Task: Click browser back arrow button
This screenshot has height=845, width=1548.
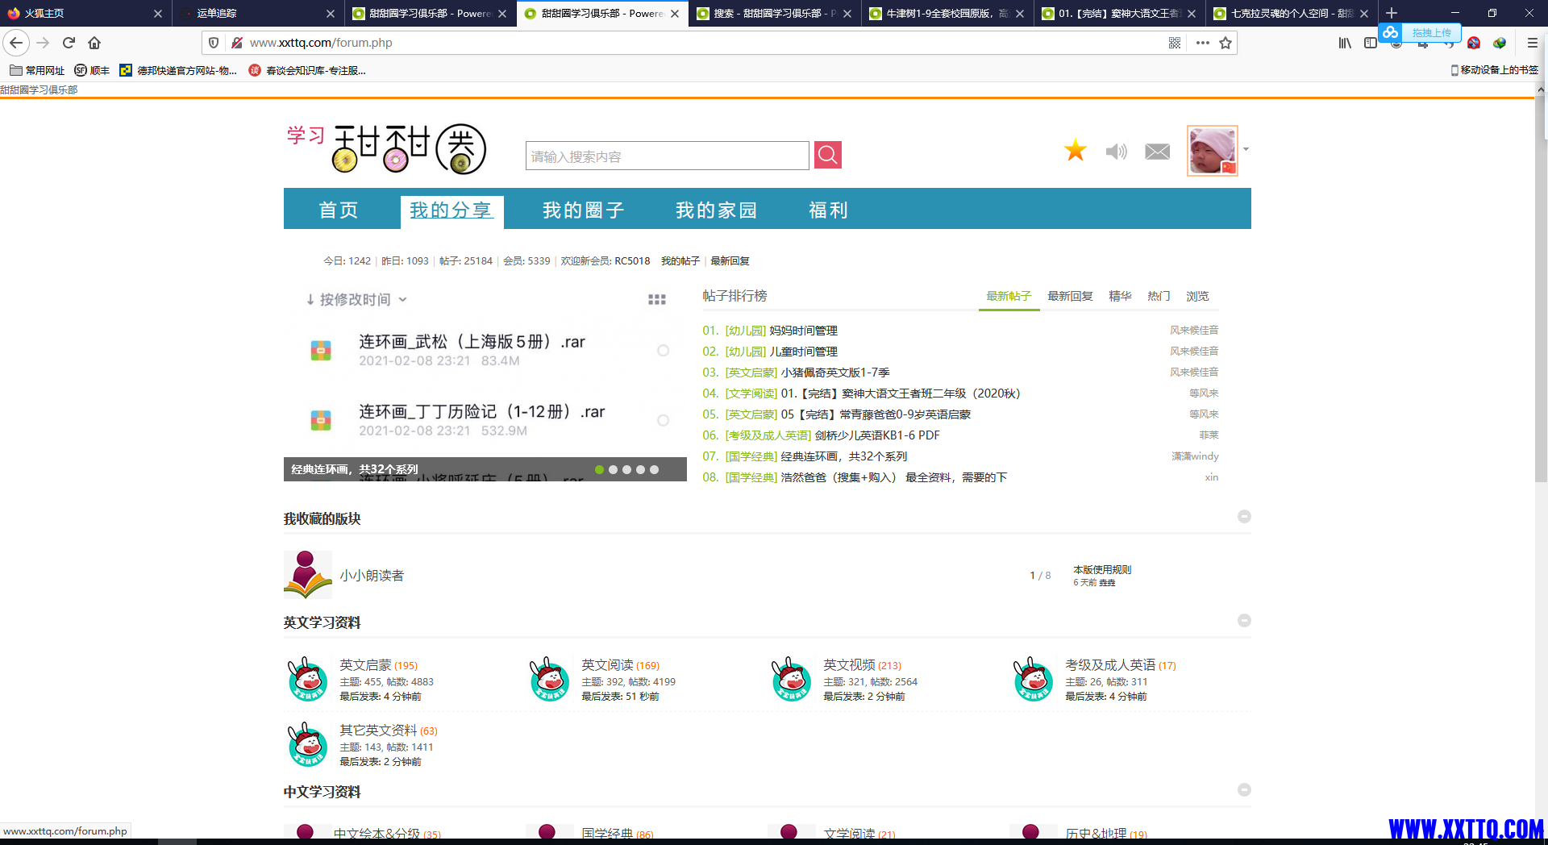Action: [16, 43]
